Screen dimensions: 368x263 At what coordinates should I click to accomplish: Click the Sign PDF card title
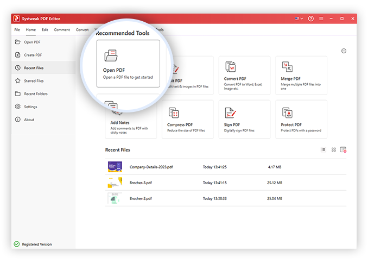[x=232, y=125]
